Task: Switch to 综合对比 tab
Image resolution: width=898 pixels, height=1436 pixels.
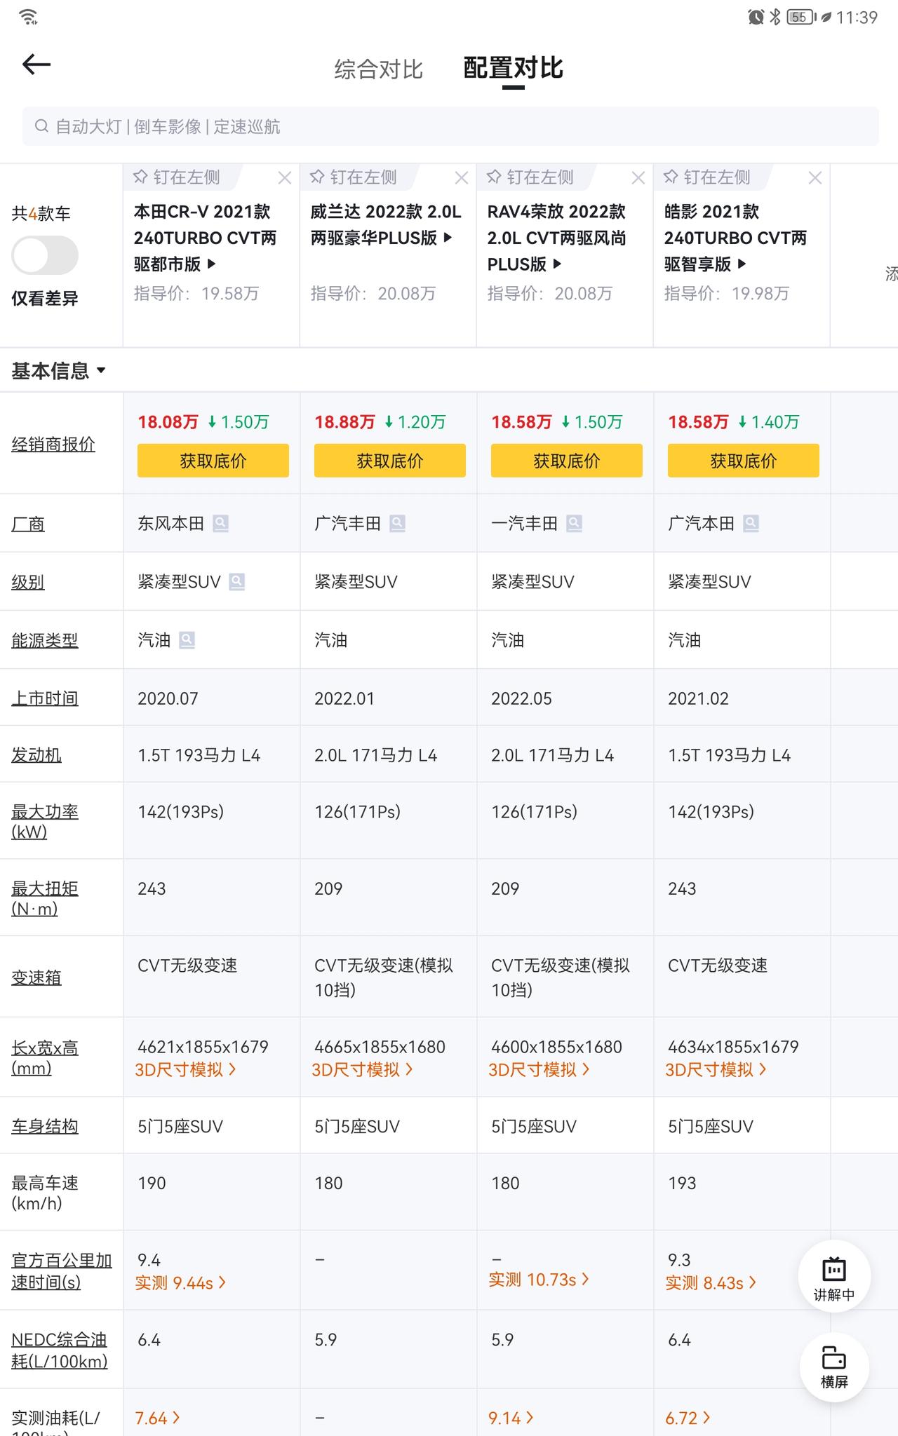Action: point(378,69)
